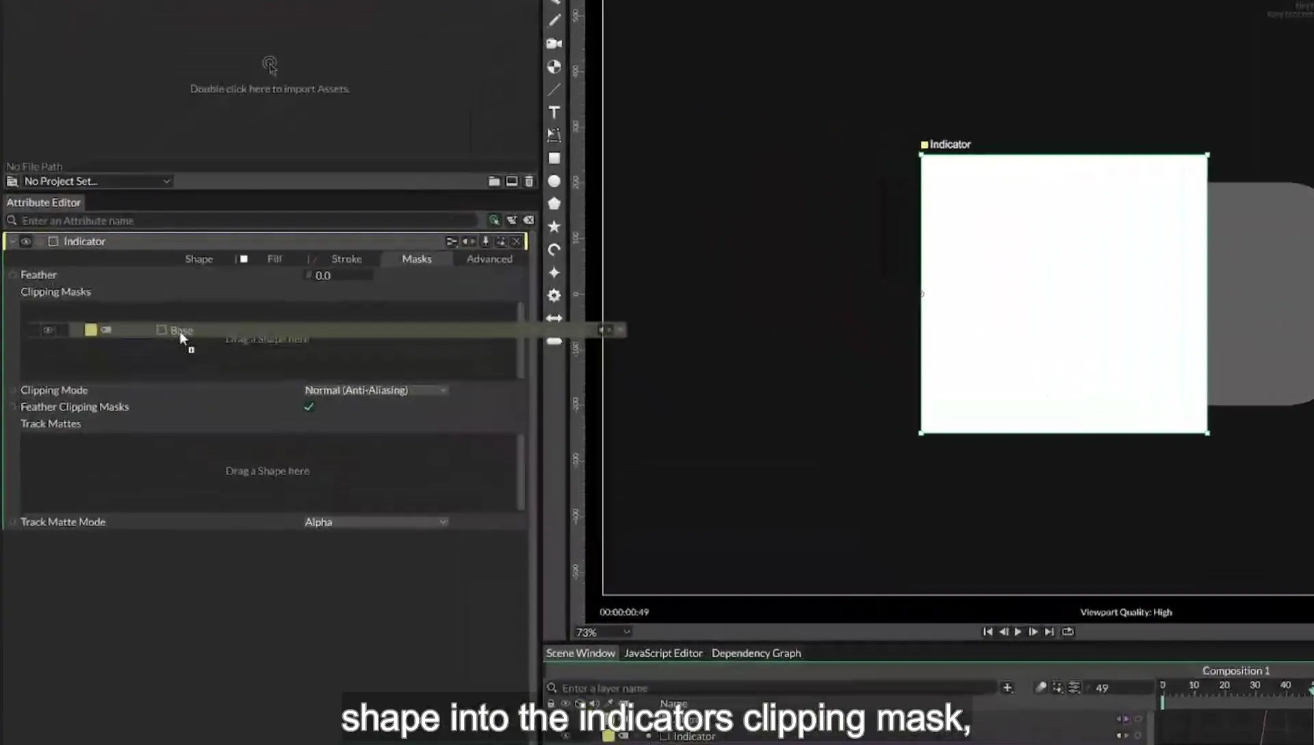This screenshot has width=1314, height=745.
Task: Click the add layer plus button
Action: [x=1007, y=687]
